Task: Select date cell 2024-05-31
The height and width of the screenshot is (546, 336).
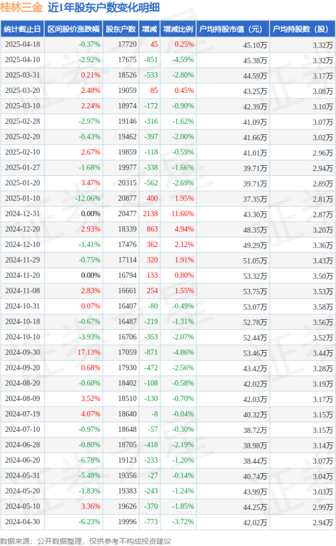Action: (22, 475)
